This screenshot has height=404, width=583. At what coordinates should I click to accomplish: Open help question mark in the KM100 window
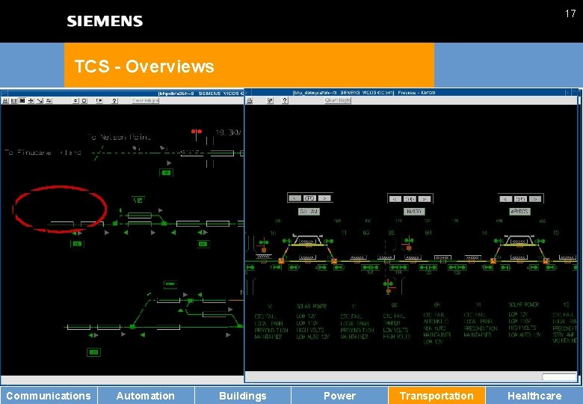285,100
